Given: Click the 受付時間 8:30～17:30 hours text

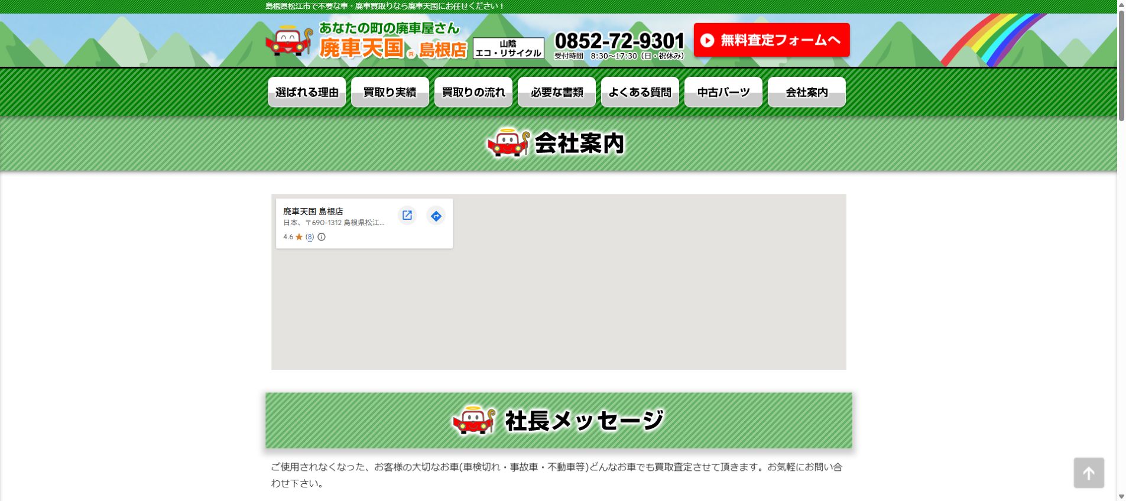Looking at the screenshot, I should coord(619,56).
